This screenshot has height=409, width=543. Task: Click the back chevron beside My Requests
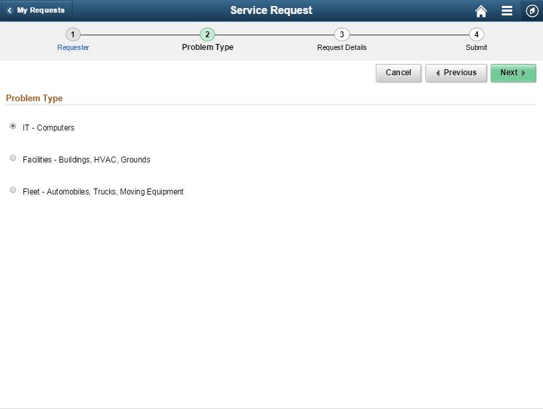tap(9, 10)
